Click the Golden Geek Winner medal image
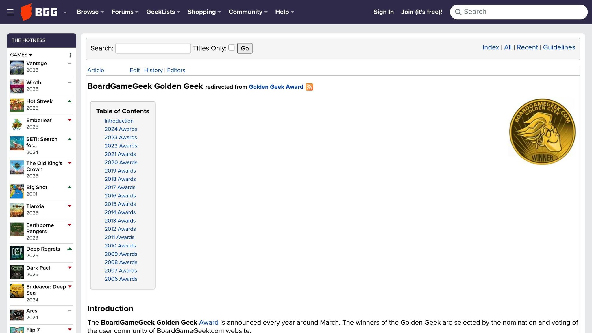592x333 pixels. [x=542, y=132]
